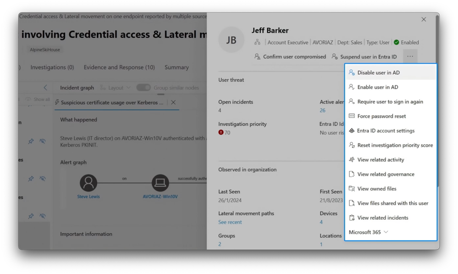
Task: Click the Reset investigation priority score icon
Action: (x=352, y=145)
